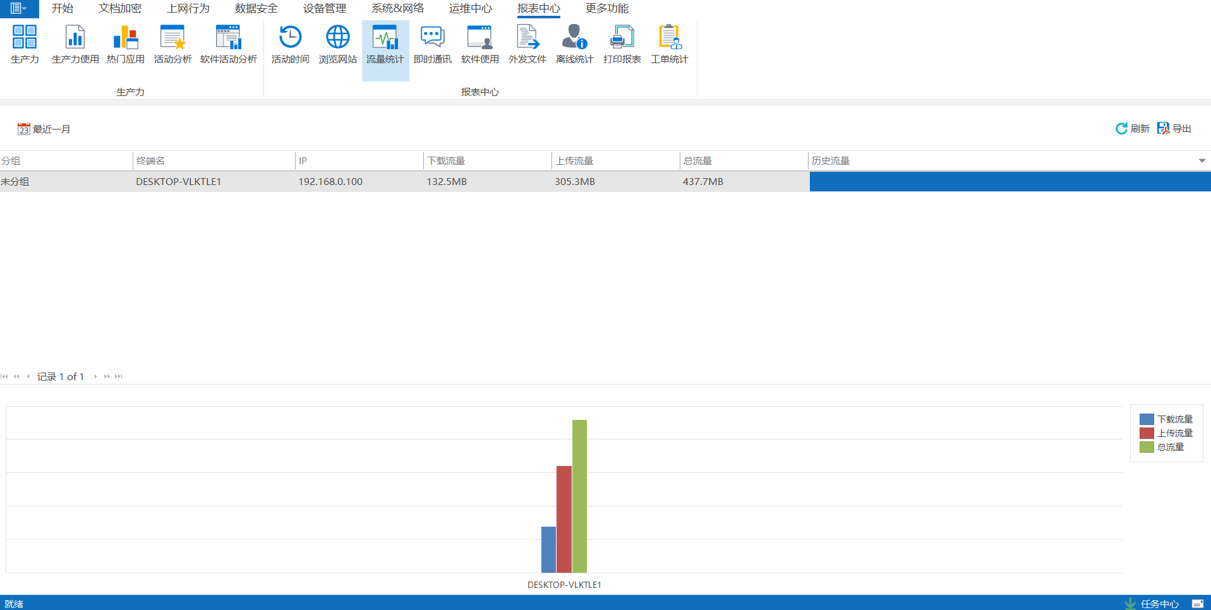This screenshot has height=610, width=1211.
Task: Open the application menu button dropdown
Action: [x=19, y=9]
